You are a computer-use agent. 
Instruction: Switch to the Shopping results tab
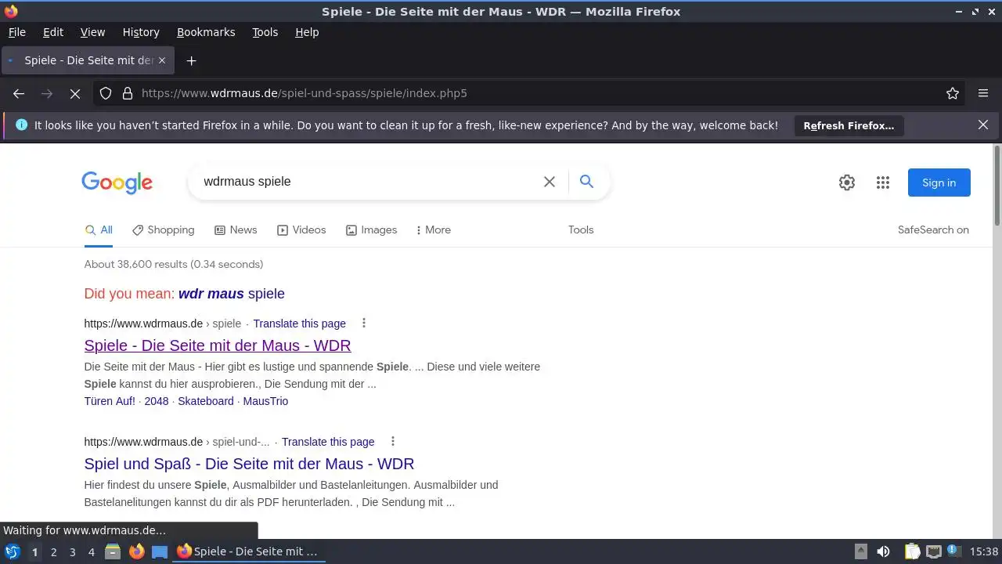click(x=163, y=230)
